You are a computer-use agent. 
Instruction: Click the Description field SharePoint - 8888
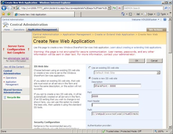coord(117,86)
